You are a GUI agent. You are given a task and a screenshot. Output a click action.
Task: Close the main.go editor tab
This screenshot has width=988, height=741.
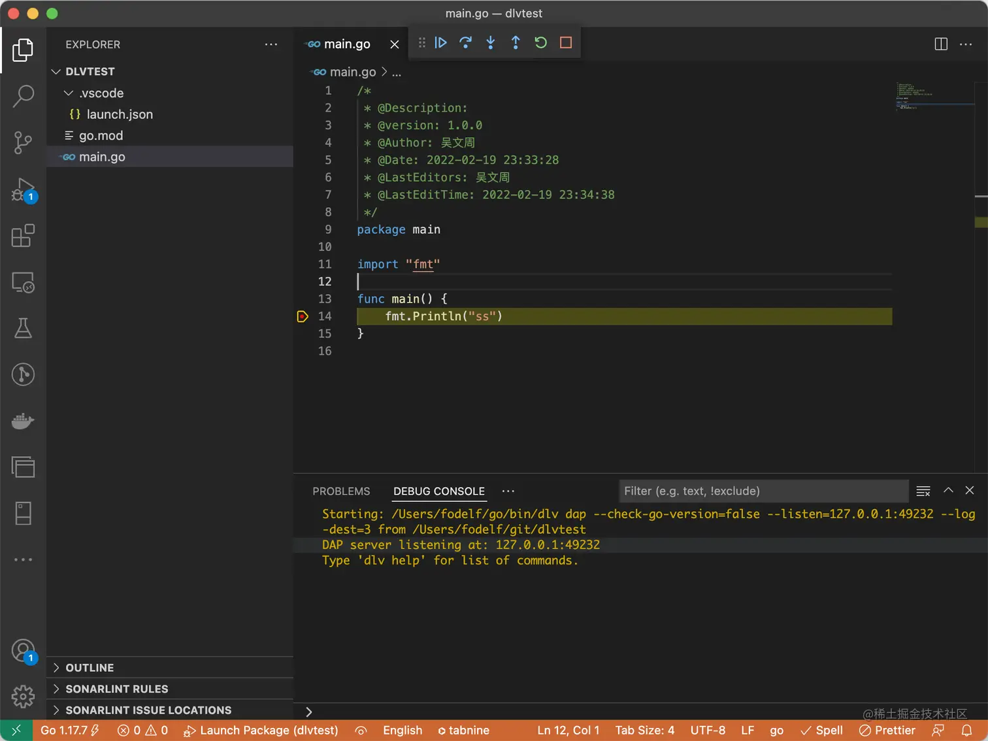tap(395, 44)
